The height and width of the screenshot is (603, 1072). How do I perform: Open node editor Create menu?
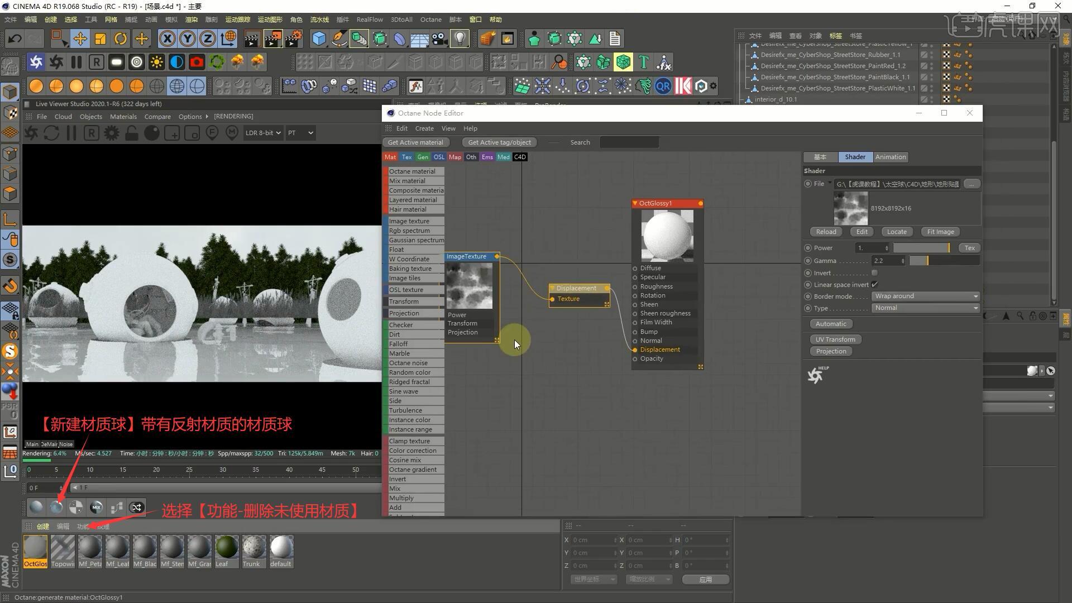click(424, 128)
